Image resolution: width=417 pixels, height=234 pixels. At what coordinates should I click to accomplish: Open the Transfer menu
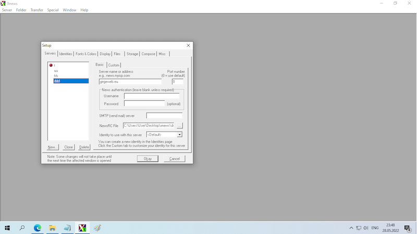[37, 10]
